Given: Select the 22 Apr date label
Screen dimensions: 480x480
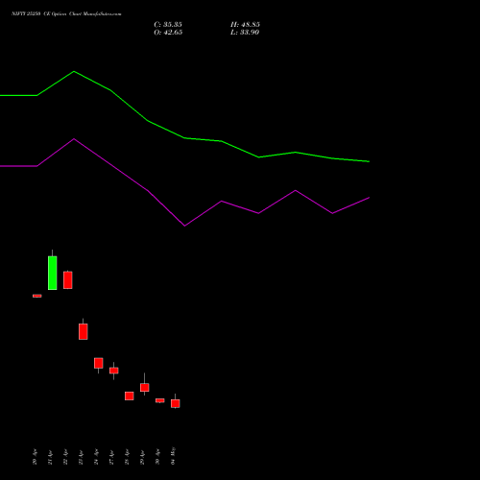Looking at the screenshot, I should click(65, 457).
